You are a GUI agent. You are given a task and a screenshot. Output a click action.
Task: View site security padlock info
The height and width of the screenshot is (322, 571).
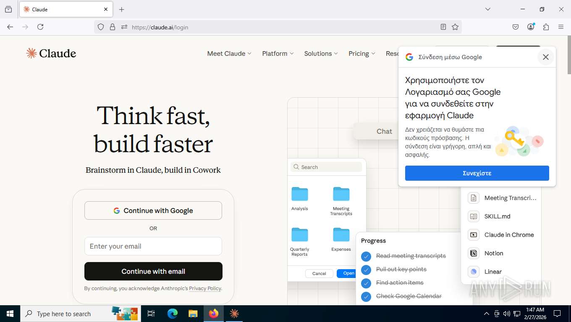click(112, 27)
